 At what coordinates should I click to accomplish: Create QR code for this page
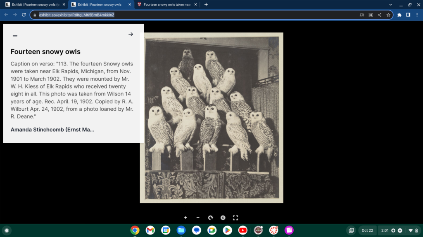click(x=371, y=15)
